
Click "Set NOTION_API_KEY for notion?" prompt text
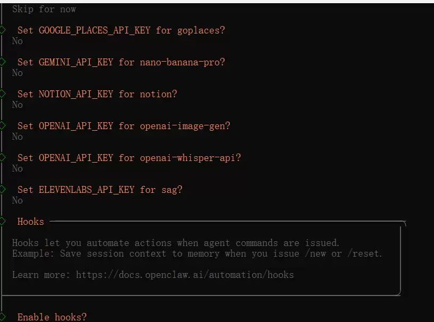pyautogui.click(x=97, y=94)
